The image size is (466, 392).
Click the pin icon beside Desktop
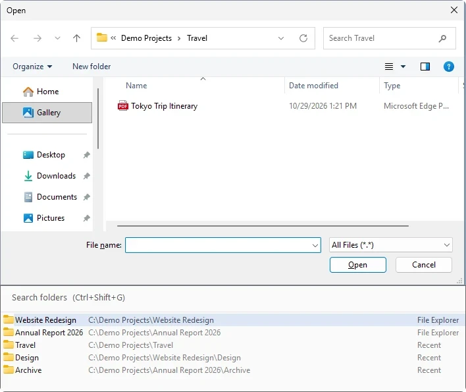tap(86, 155)
